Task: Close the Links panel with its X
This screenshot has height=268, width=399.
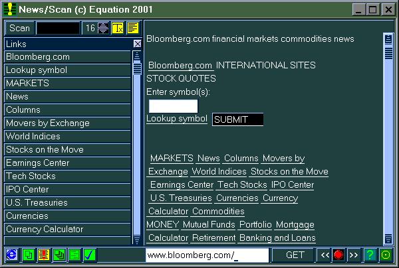Action: [138, 44]
